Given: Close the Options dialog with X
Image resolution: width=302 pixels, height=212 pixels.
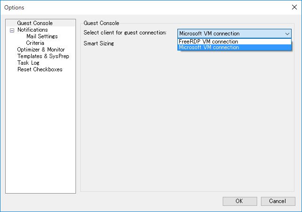Looking at the screenshot, I should point(294,8).
